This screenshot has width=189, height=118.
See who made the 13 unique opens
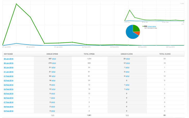53,89
